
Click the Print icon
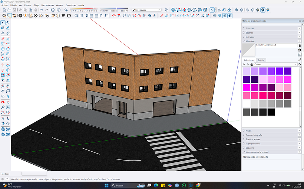[53, 10]
